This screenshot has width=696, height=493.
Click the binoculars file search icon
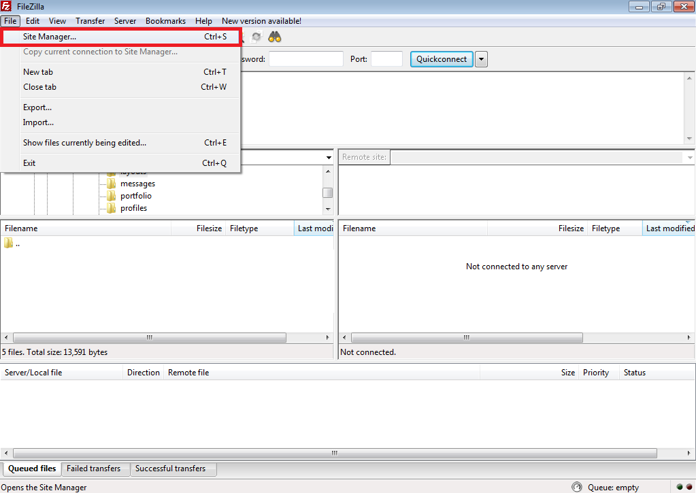(275, 37)
